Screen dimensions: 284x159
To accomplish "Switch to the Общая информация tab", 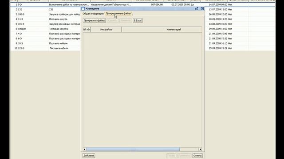I will click(93, 14).
